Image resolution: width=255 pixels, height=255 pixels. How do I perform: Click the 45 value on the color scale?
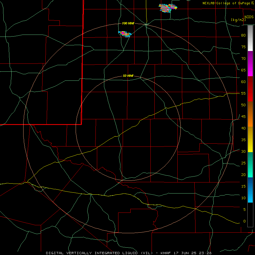coord(243,117)
